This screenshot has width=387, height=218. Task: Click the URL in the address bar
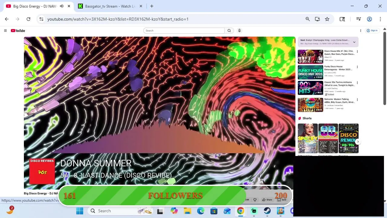point(118,19)
